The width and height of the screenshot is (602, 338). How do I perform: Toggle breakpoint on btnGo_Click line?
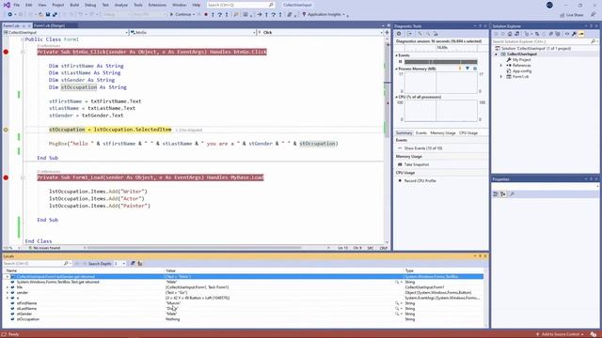[6, 53]
